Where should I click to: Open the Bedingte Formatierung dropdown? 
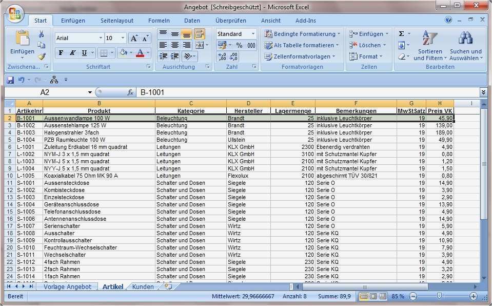(x=305, y=34)
